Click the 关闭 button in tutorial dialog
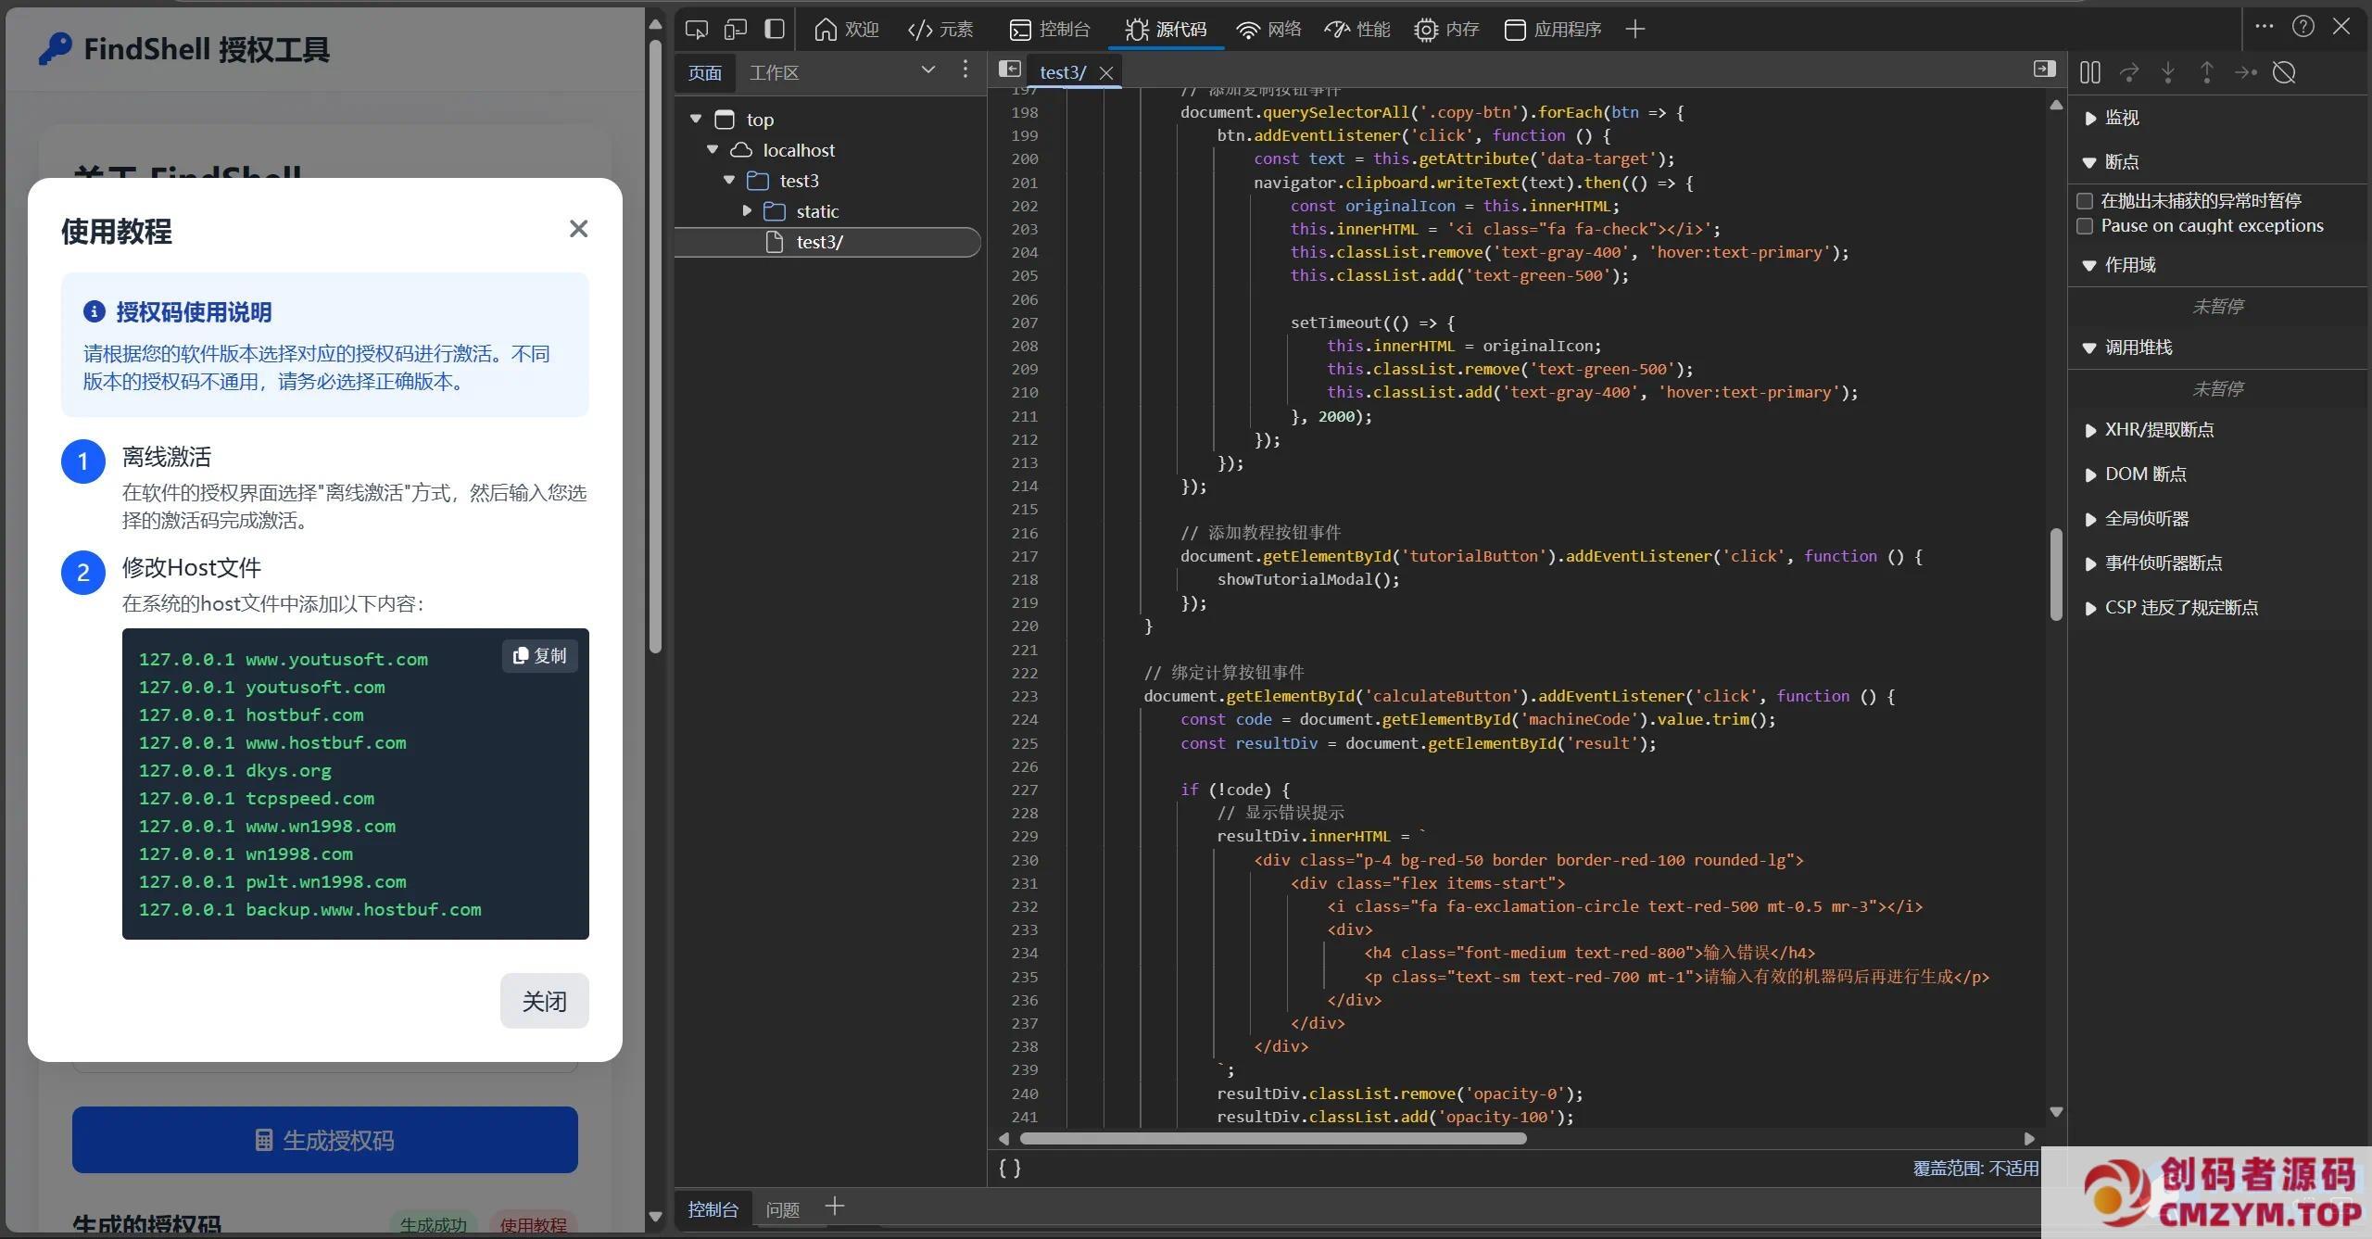The height and width of the screenshot is (1239, 2372). [x=544, y=1001]
